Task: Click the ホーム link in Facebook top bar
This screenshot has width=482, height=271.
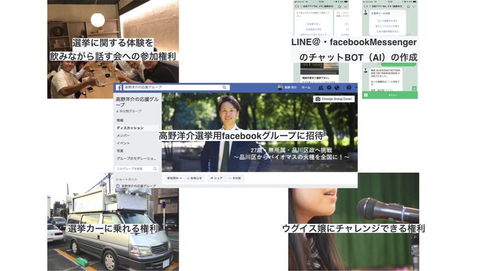Action: [306, 87]
